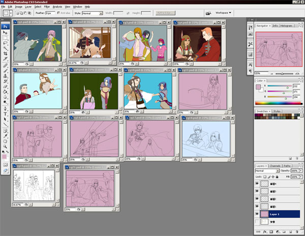This screenshot has height=236, width=305.
Task: Open the Analysis menu
Action: coord(57,7)
